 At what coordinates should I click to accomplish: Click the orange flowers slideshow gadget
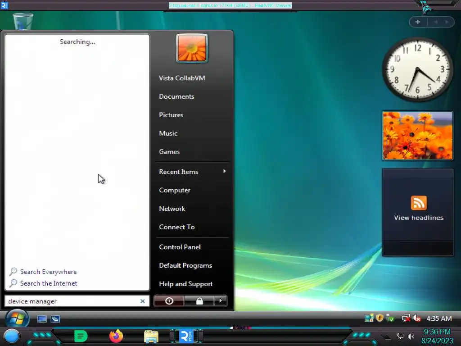(417, 136)
